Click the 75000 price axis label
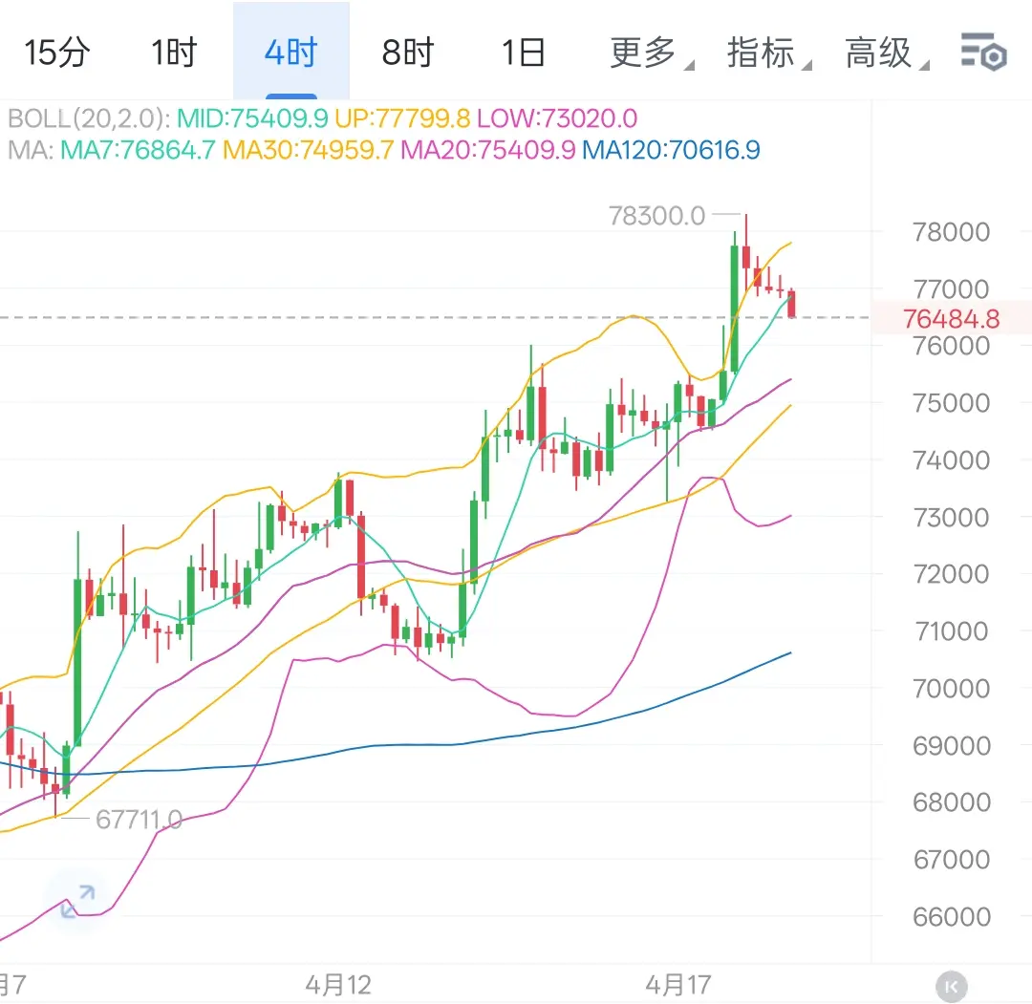This screenshot has height=1004, width=1032. coord(951,403)
